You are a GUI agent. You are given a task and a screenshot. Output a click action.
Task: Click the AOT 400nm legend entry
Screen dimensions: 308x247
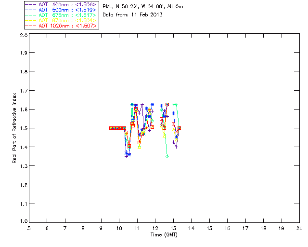(x=61, y=4)
